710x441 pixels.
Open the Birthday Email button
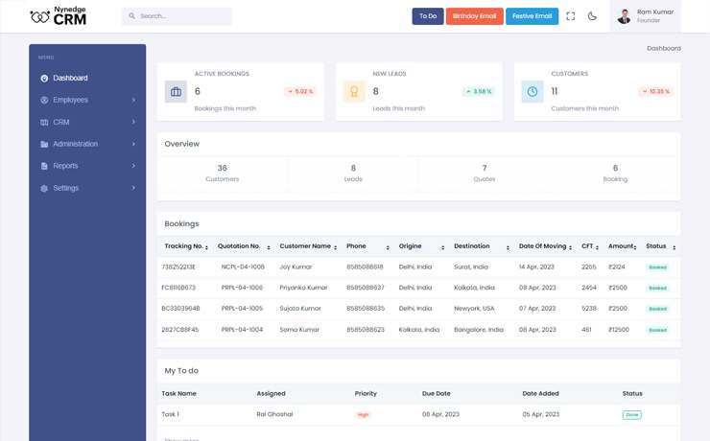474,16
